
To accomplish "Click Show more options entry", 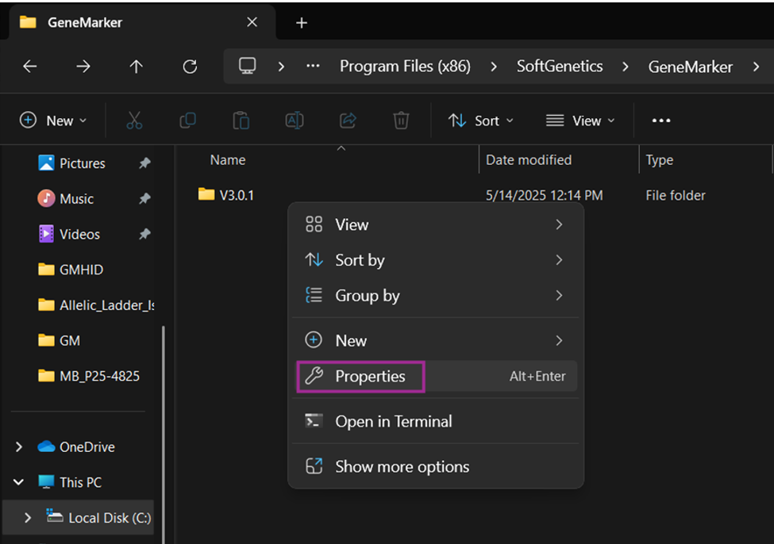I will [402, 467].
